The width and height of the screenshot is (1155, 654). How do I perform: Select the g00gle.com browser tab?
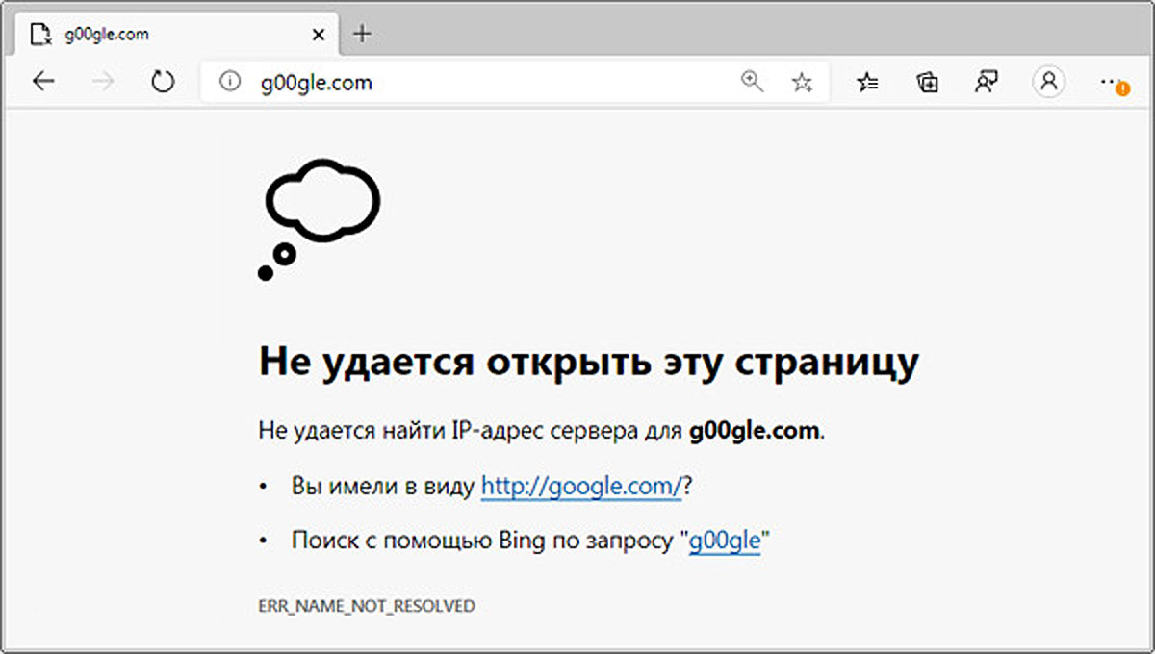(178, 35)
